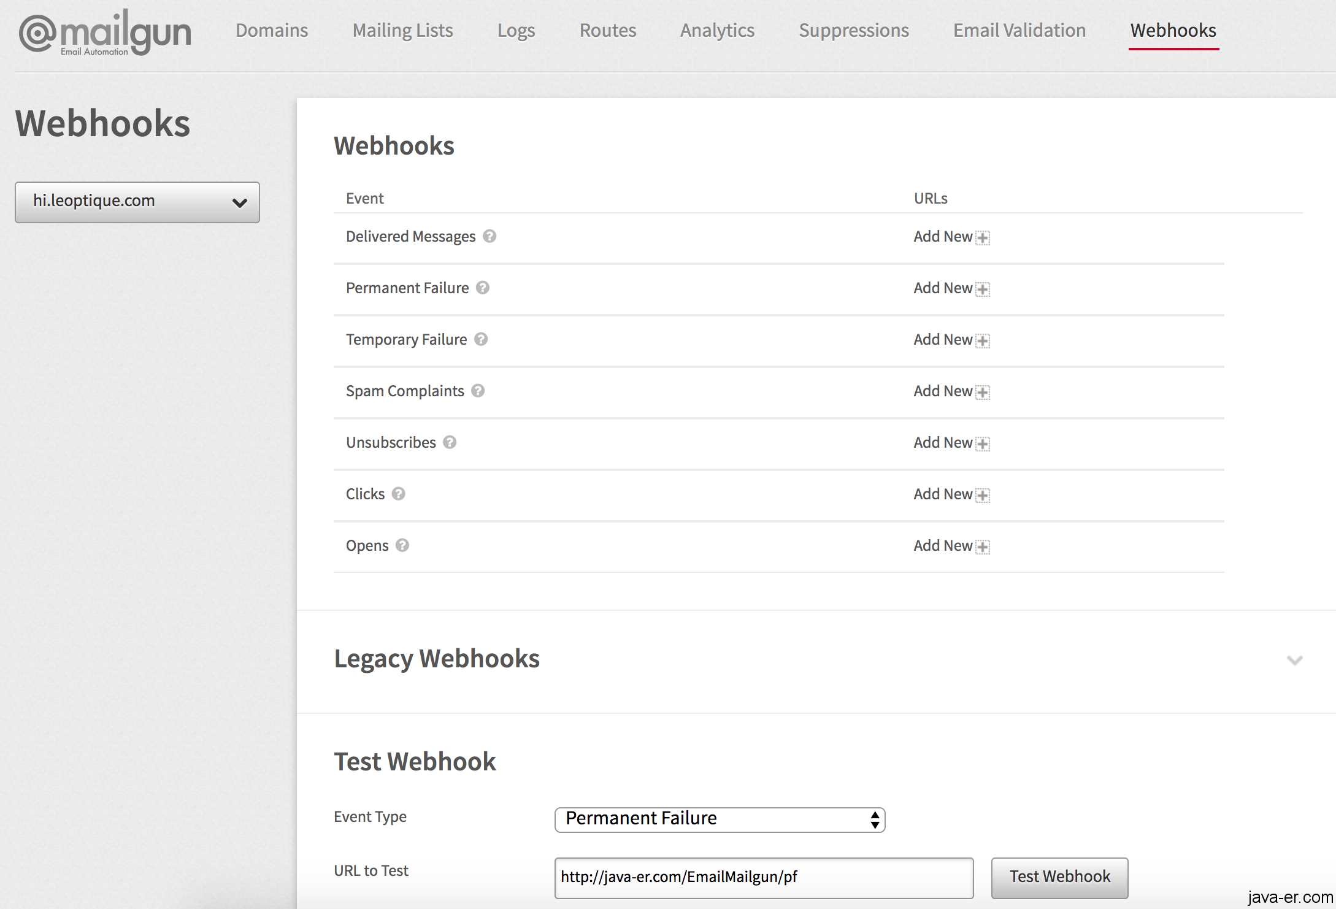Viewport: 1336px width, 909px height.
Task: Open help icon for Spam Complaints
Action: point(478,391)
